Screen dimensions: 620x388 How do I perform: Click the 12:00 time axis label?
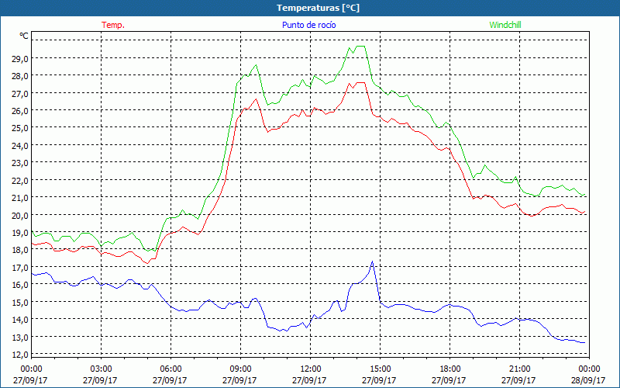[x=311, y=369]
